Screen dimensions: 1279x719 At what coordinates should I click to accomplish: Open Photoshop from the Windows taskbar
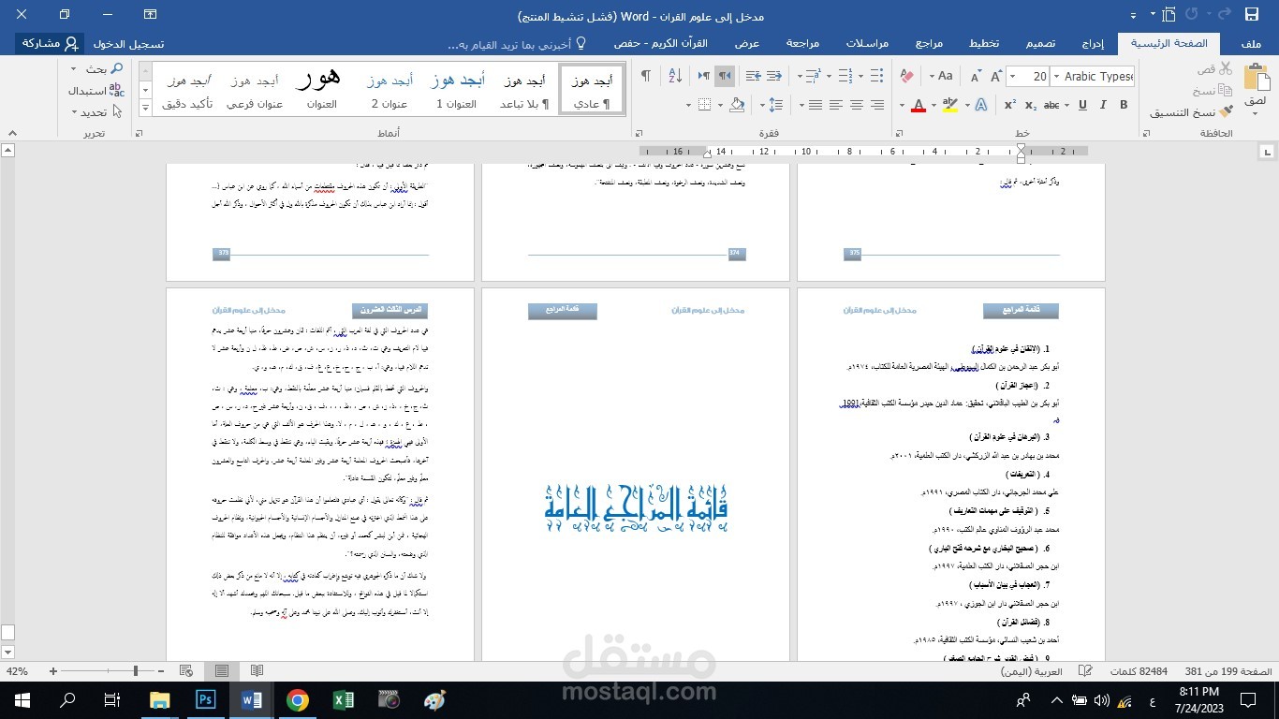pyautogui.click(x=205, y=700)
